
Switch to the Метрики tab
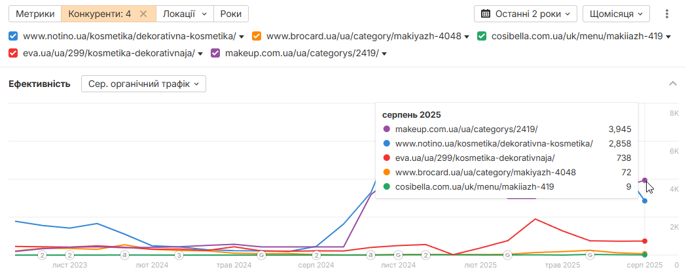(x=35, y=14)
